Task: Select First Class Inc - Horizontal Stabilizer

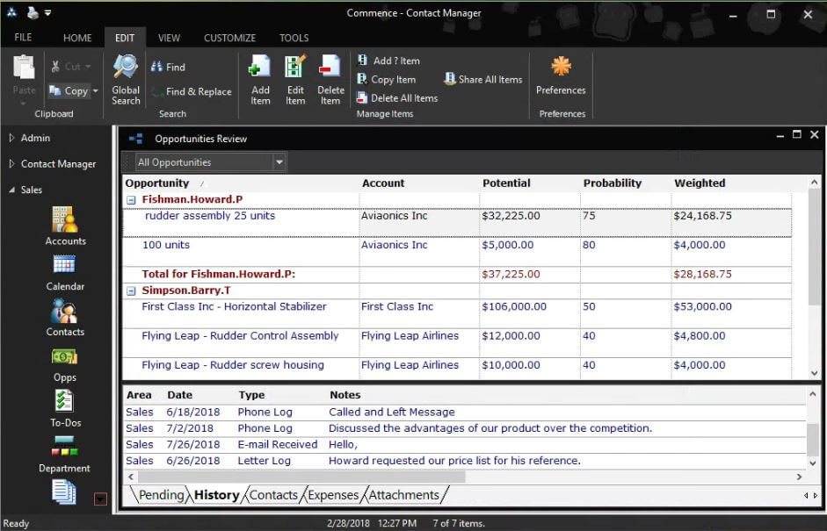Action: [x=457, y=314]
